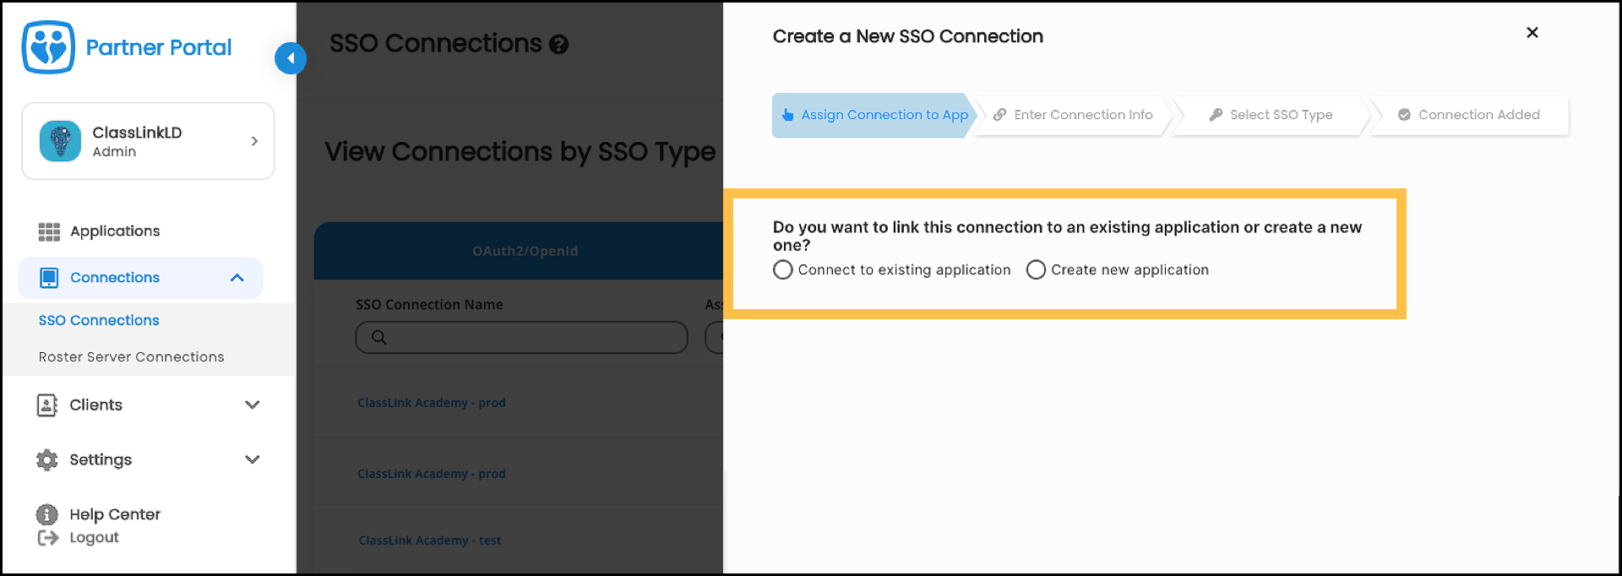Select the Create new application option
This screenshot has height=576, width=1622.
[x=1036, y=269]
